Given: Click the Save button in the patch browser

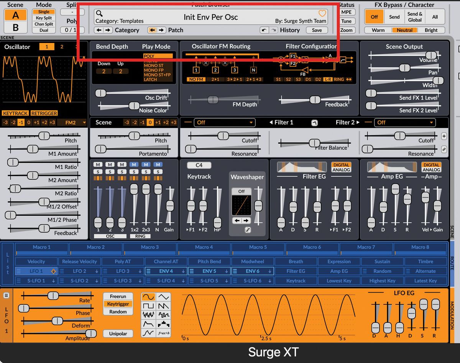Looking at the screenshot, I should (x=317, y=30).
